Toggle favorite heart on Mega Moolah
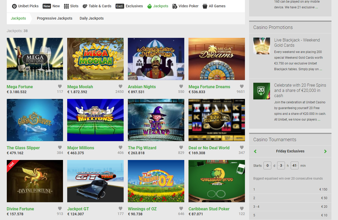 pyautogui.click(x=121, y=86)
